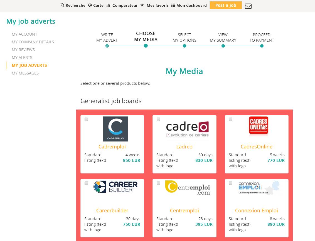Go to MY COMPANY DETAILS in sidebar
The image size is (315, 241).
[33, 42]
